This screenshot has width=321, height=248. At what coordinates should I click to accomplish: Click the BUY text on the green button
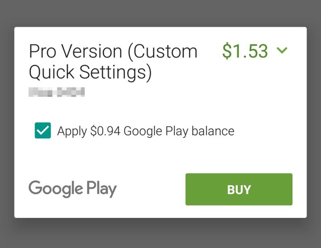239,190
